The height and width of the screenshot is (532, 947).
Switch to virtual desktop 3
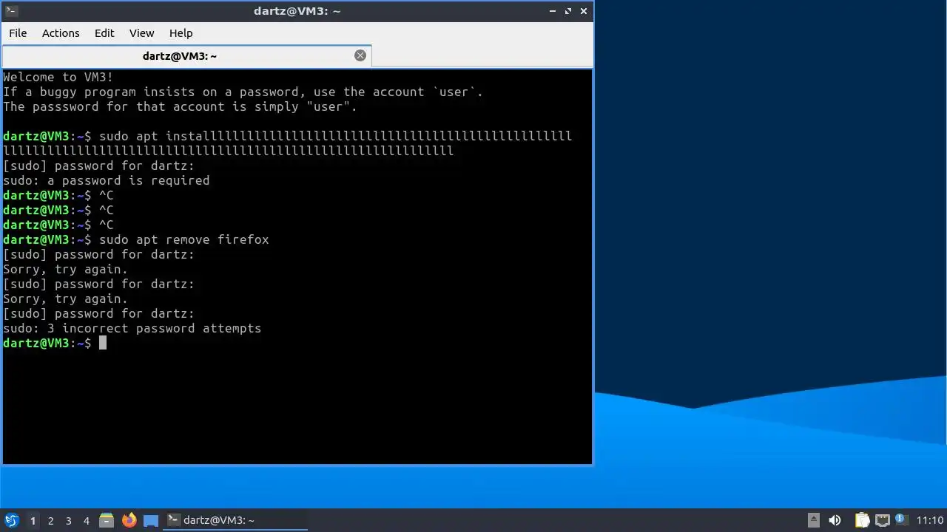[69, 521]
